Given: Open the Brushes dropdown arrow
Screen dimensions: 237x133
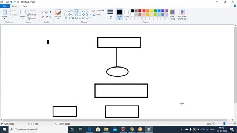Looking at the screenshot, I should pyautogui.click(x=58, y=19).
